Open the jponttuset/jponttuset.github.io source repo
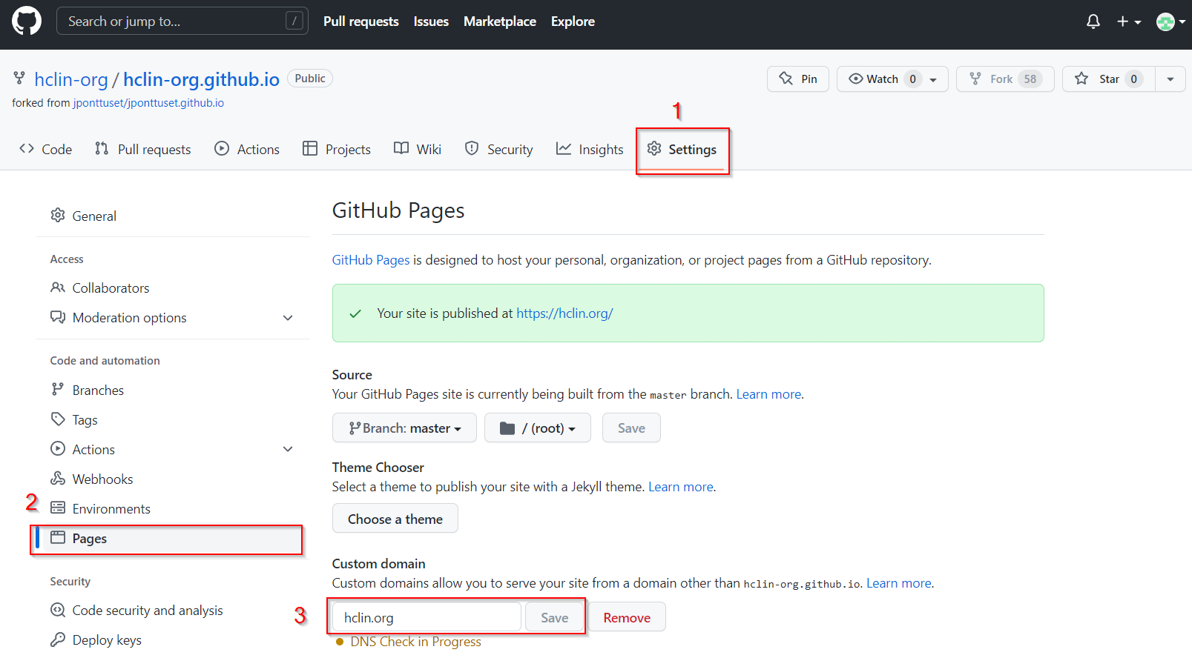The height and width of the screenshot is (658, 1192). pyautogui.click(x=148, y=103)
